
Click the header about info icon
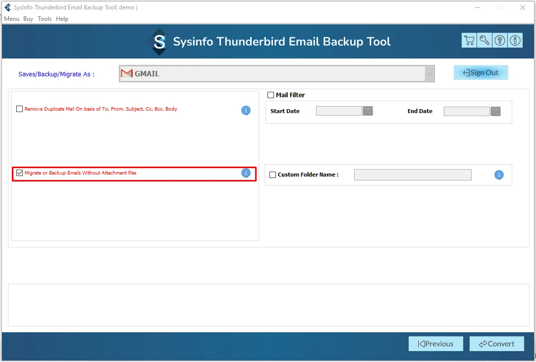coord(515,41)
